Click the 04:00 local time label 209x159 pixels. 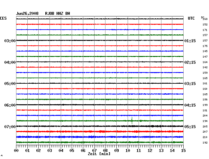[x=10, y=62]
